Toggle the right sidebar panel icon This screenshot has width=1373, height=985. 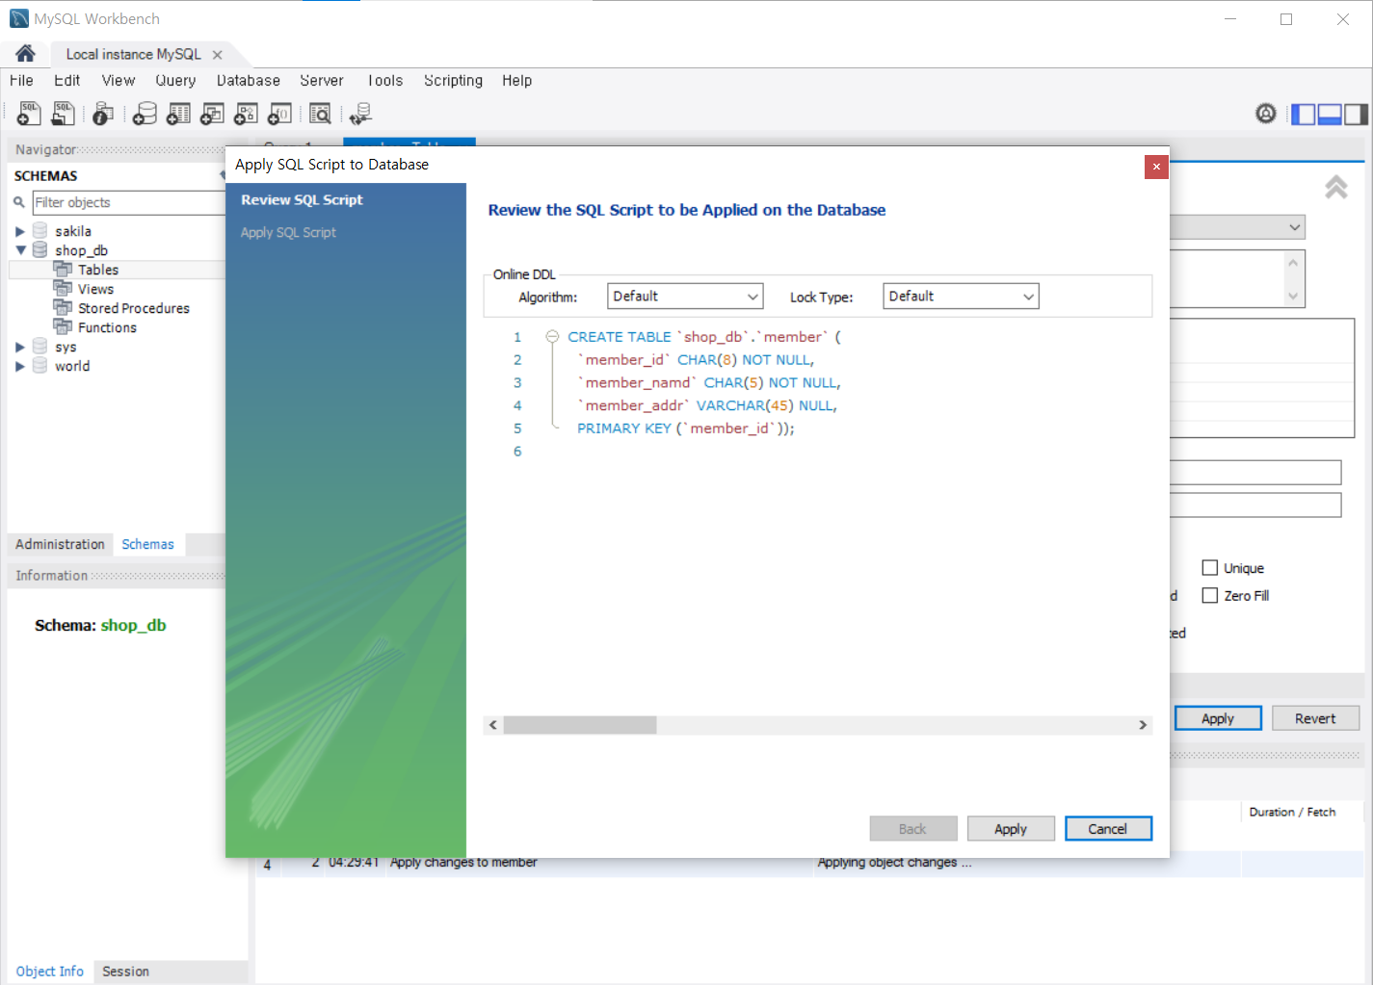pyautogui.click(x=1357, y=115)
